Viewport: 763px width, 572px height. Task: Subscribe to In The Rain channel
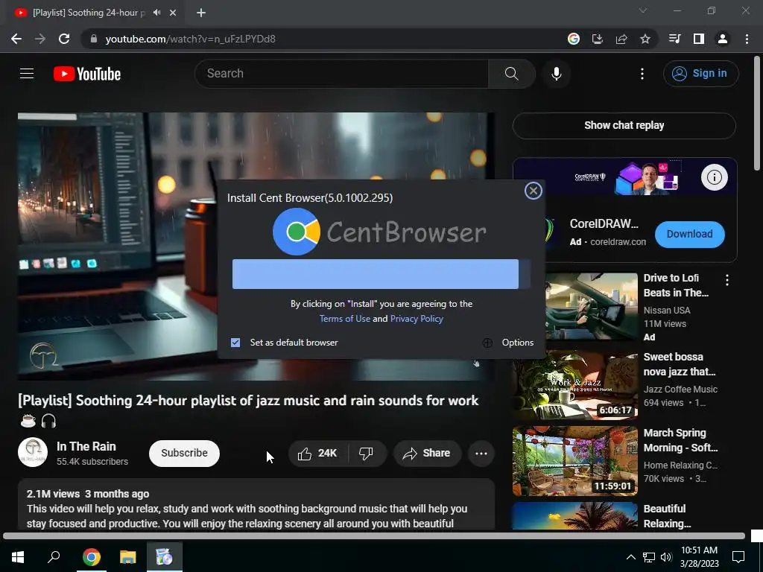point(185,454)
